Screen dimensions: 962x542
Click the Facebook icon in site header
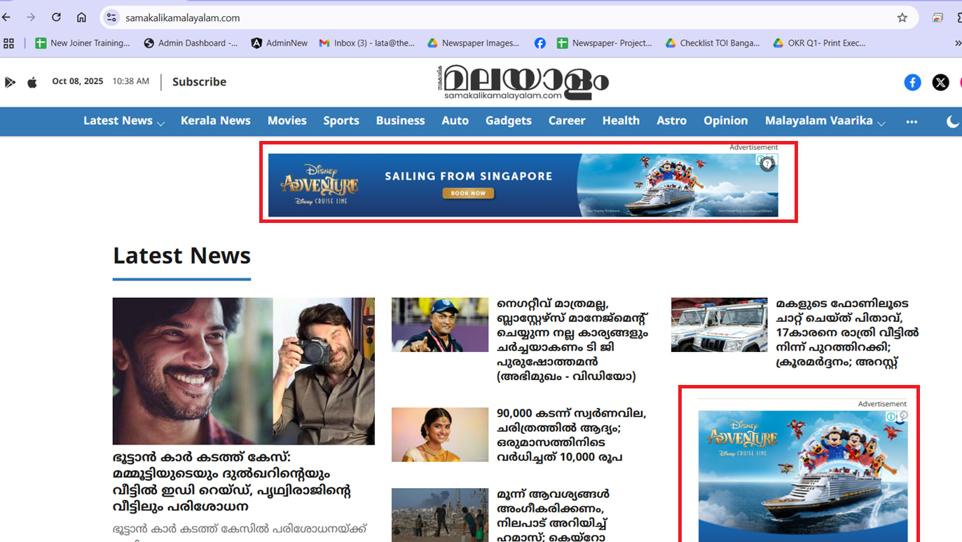click(x=912, y=82)
